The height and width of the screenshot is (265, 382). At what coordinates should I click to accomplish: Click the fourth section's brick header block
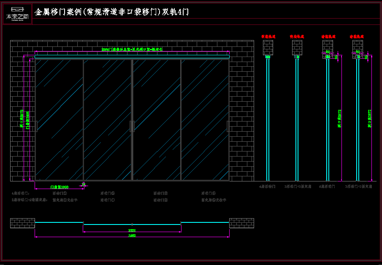pyautogui.click(x=358, y=48)
